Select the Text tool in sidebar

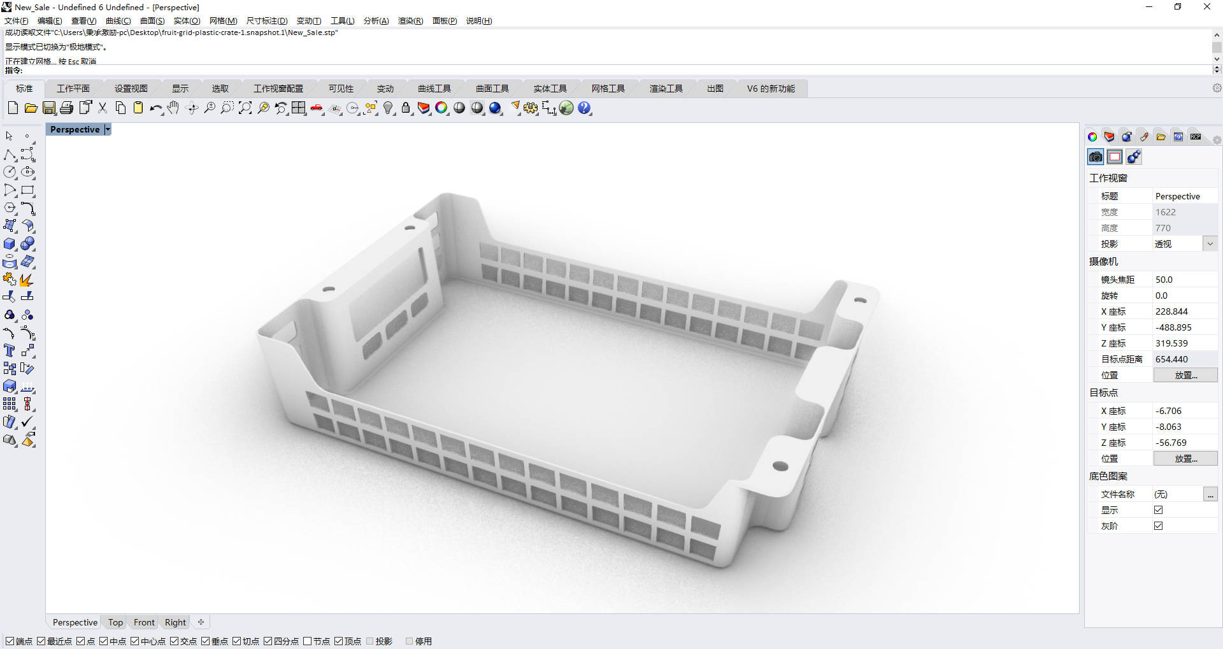(x=10, y=350)
